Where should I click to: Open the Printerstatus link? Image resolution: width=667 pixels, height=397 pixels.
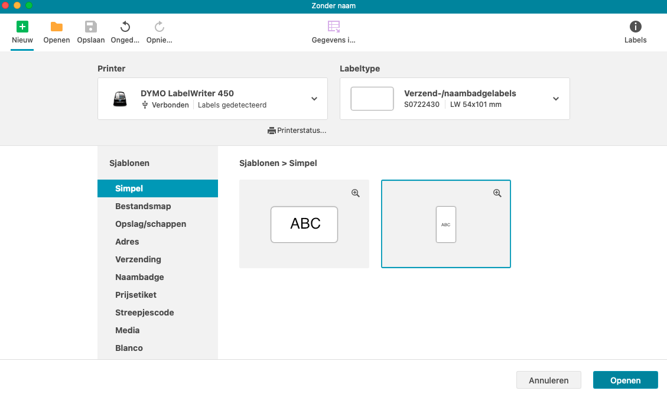click(x=297, y=131)
